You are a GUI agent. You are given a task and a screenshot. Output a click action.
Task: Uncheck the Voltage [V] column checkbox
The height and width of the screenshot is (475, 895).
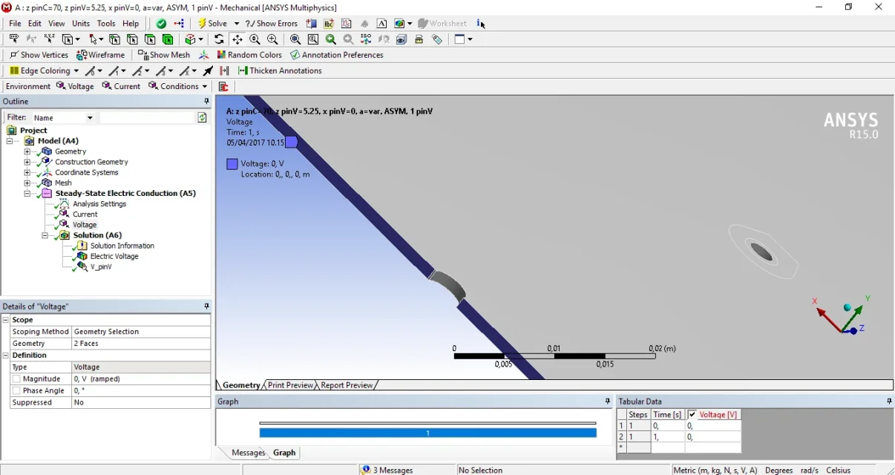coord(692,415)
